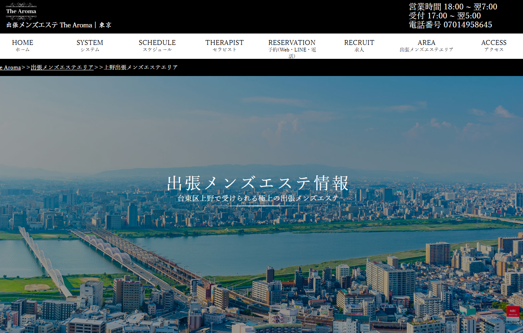Screen dimensions: 523x333
Task: Open the HOME menu item
Action: (x=23, y=45)
